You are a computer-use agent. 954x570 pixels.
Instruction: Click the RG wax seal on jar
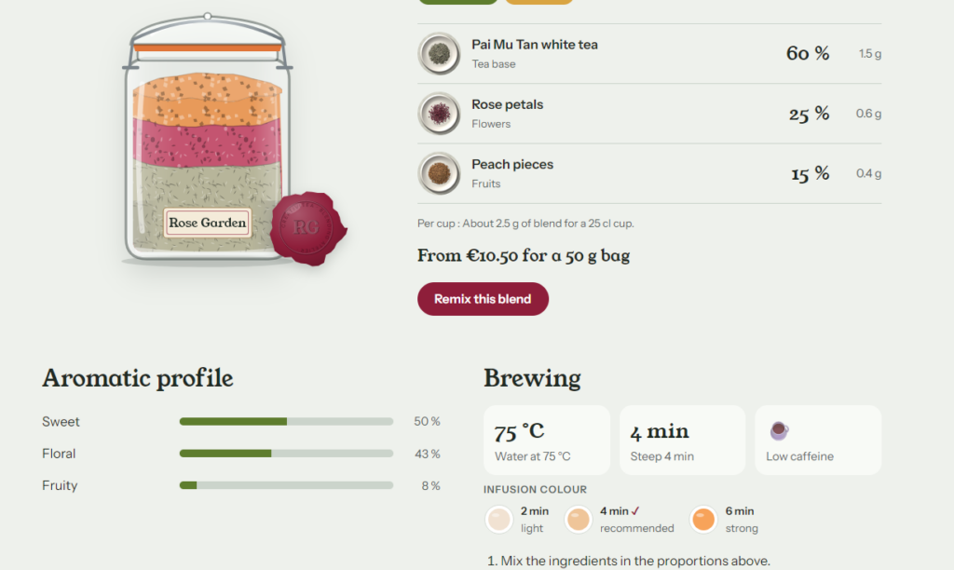coord(308,228)
